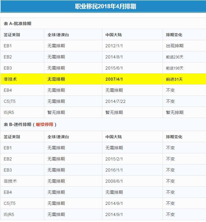
Task: Select the highlighted 前进31天 cell
Action: pos(174,79)
